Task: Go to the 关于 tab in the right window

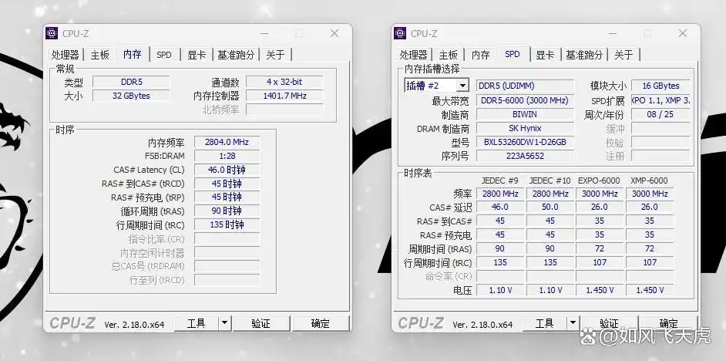Action: (623, 55)
